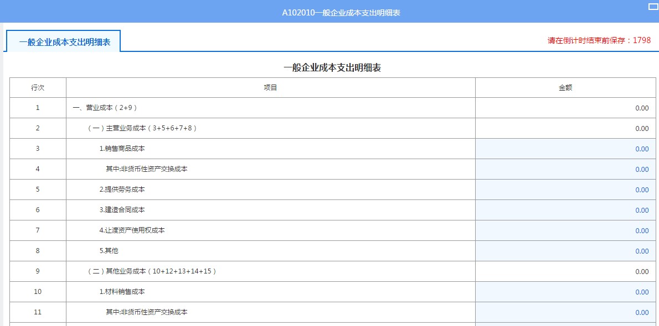The height and width of the screenshot is (326, 659).
Task: Click row 4 amount field for 非货币性资产交换成本
Action: [x=565, y=169]
